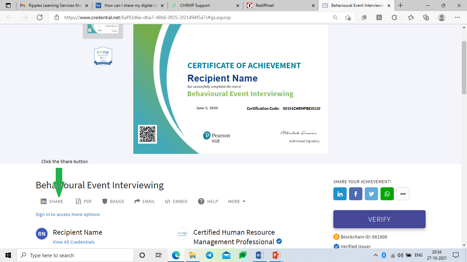Screen dimensions: 467x262
Task: Get the Embed code
Action: point(176,201)
